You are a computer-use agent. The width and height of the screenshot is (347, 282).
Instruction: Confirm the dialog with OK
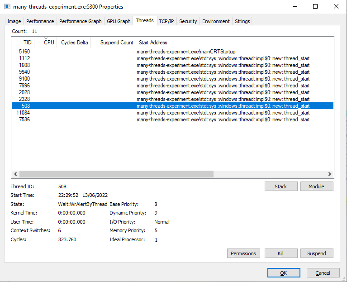284,273
